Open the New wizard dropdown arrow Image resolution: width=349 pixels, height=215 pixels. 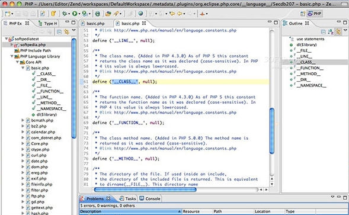(x=12, y=14)
